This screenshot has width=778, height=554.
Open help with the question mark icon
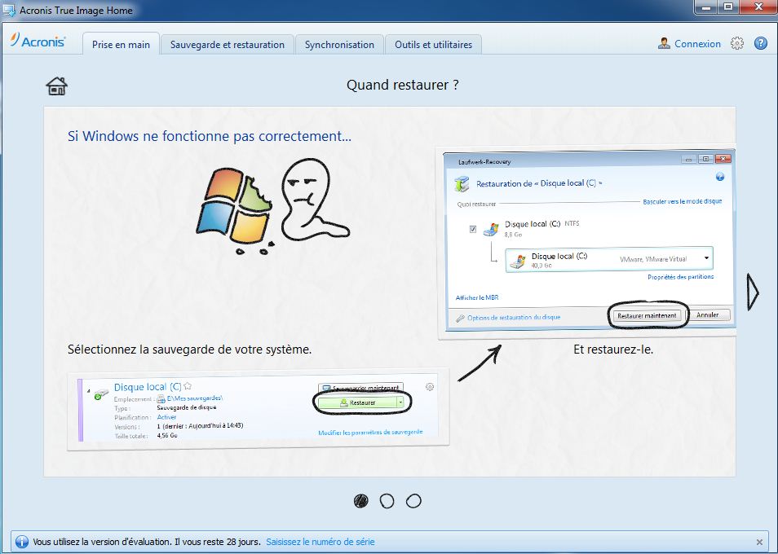pos(761,44)
